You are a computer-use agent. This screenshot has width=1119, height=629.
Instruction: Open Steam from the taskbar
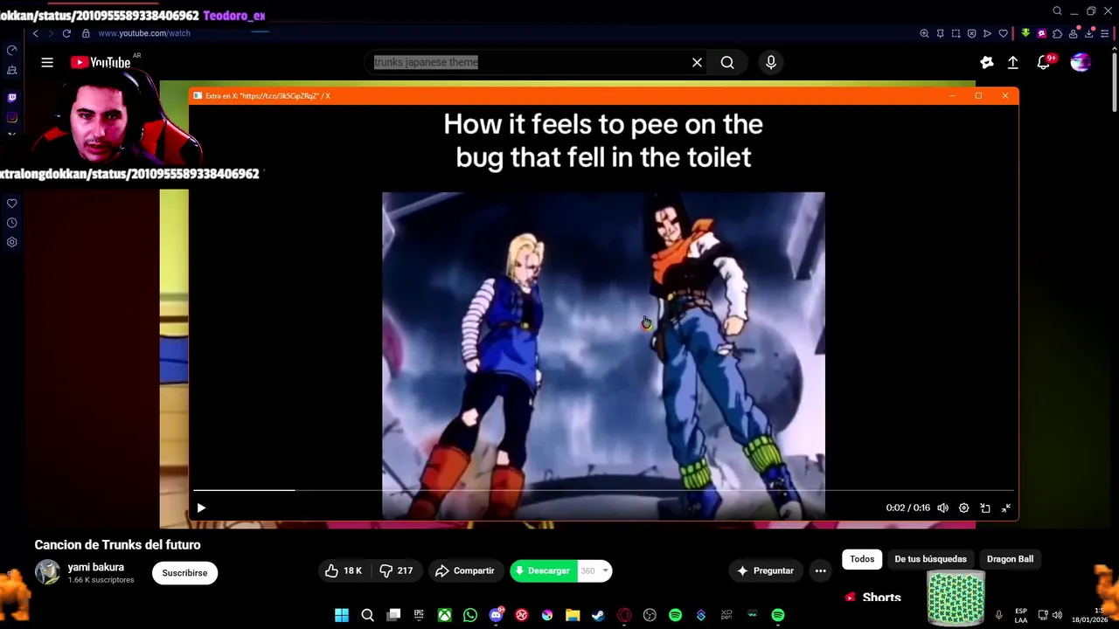point(598,615)
